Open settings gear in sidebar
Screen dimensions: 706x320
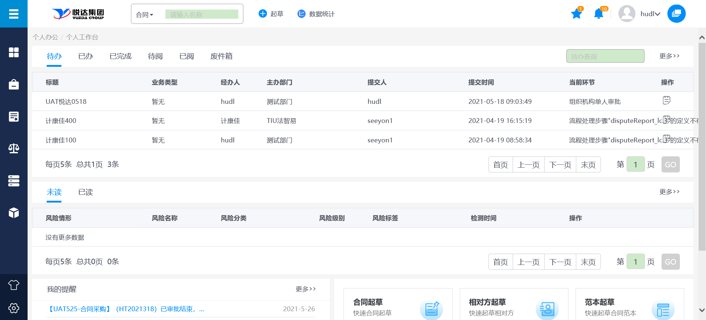[x=14, y=308]
